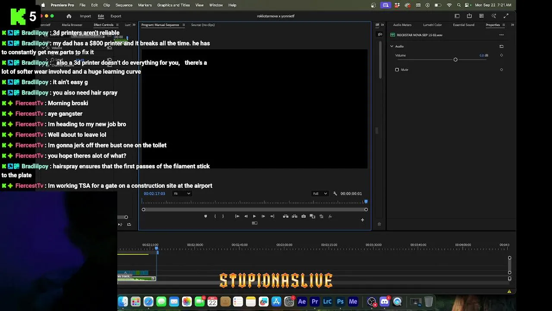The width and height of the screenshot is (552, 311).
Task: Open the Program monitor wrench settings
Action: coord(335,194)
